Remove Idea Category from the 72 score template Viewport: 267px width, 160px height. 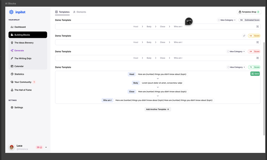point(244,67)
